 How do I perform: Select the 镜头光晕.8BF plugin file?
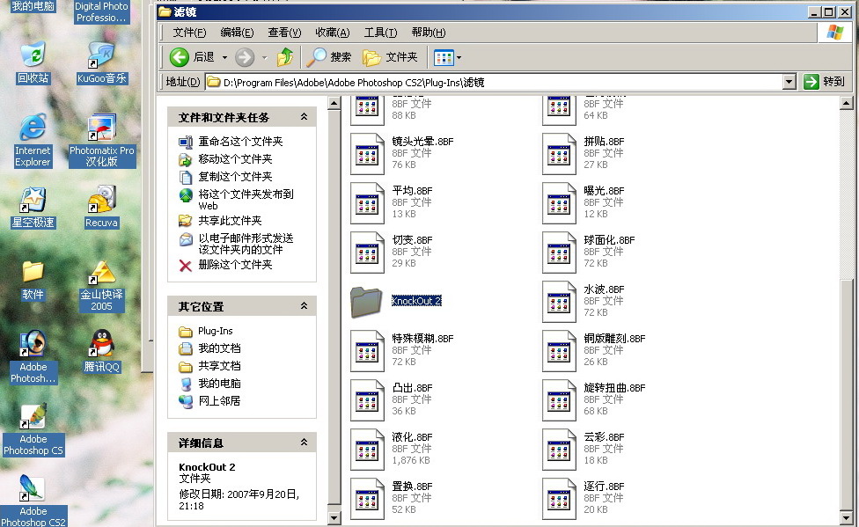[x=368, y=153]
